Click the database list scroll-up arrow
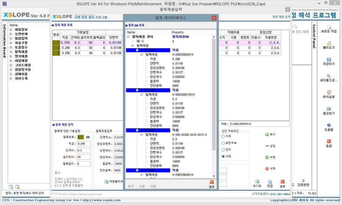This screenshot has width=342, height=205. (x=214, y=37)
